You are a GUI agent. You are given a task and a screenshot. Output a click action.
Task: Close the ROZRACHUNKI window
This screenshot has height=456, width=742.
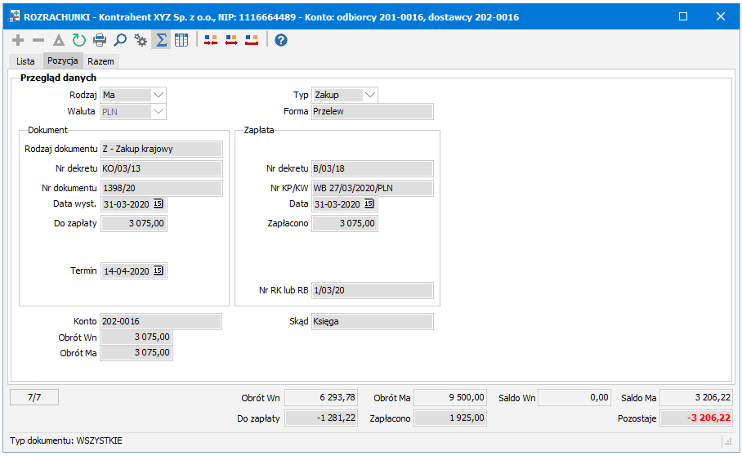pyautogui.click(x=720, y=16)
